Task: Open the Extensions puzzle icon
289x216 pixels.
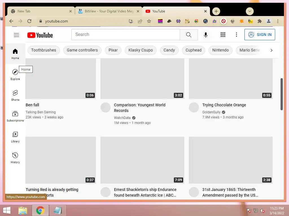Action: pyautogui.click(x=260, y=21)
